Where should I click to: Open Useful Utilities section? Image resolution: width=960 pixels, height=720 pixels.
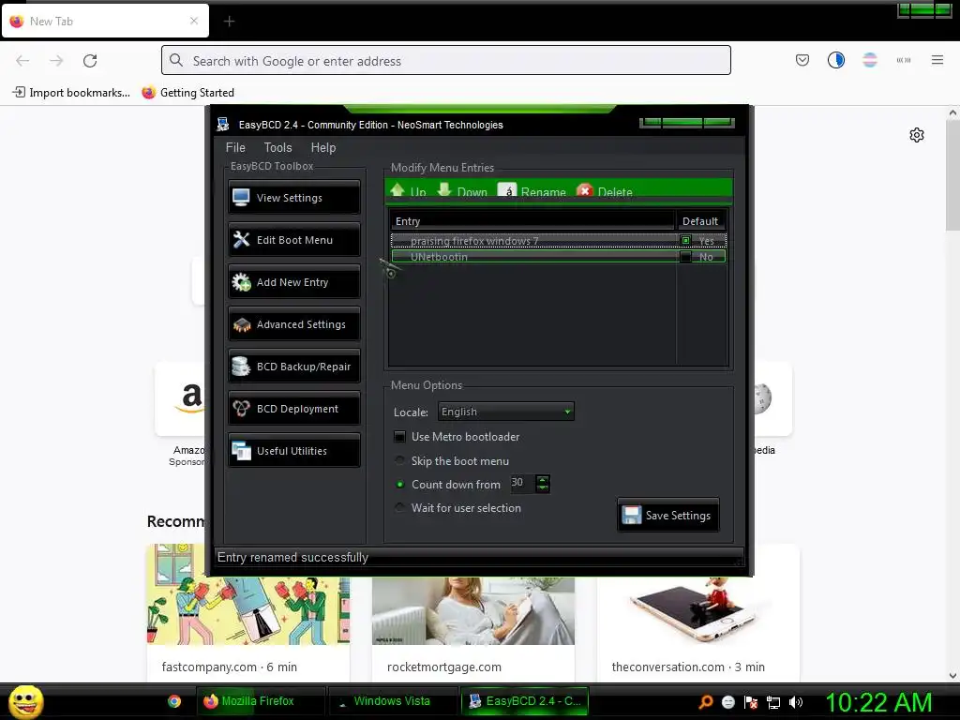point(293,451)
